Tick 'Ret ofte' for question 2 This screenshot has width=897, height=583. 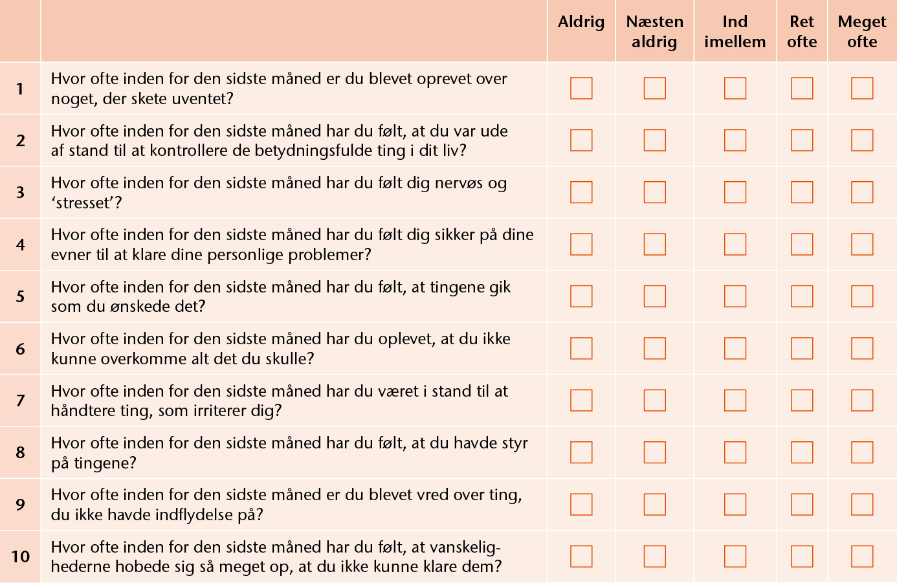(802, 140)
